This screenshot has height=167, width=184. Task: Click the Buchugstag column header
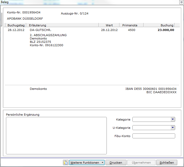coord(16,25)
